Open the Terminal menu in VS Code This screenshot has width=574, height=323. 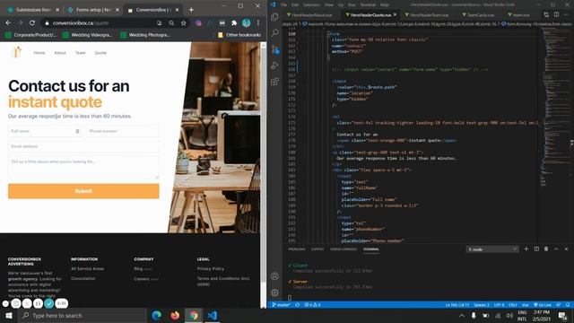click(368, 4)
